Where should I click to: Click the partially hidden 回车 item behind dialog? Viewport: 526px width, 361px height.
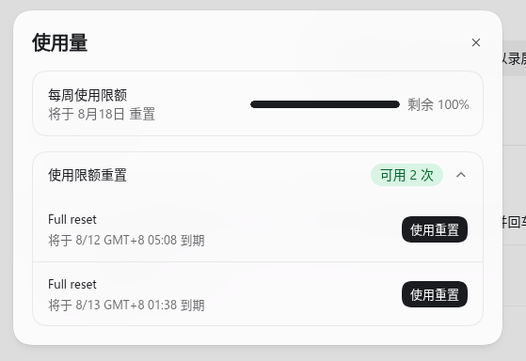(x=514, y=222)
